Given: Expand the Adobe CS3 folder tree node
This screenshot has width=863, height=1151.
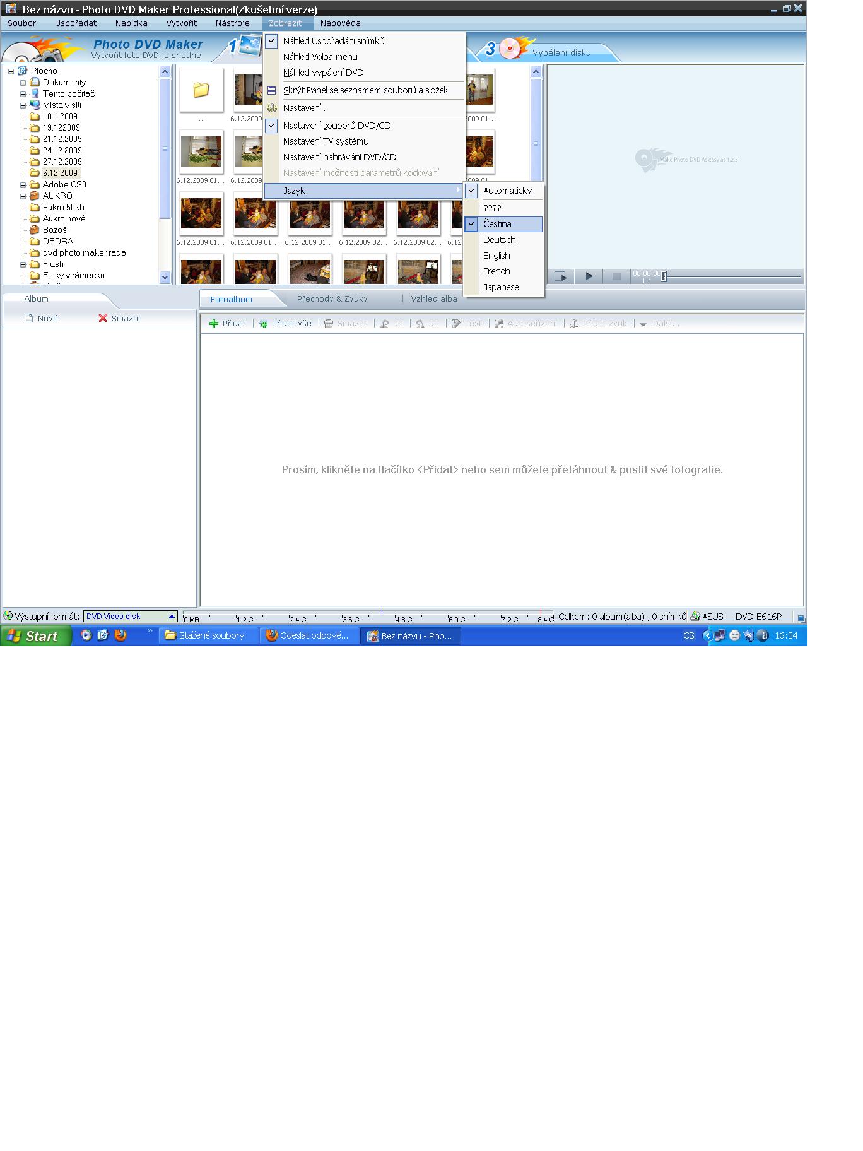Looking at the screenshot, I should coord(23,185).
